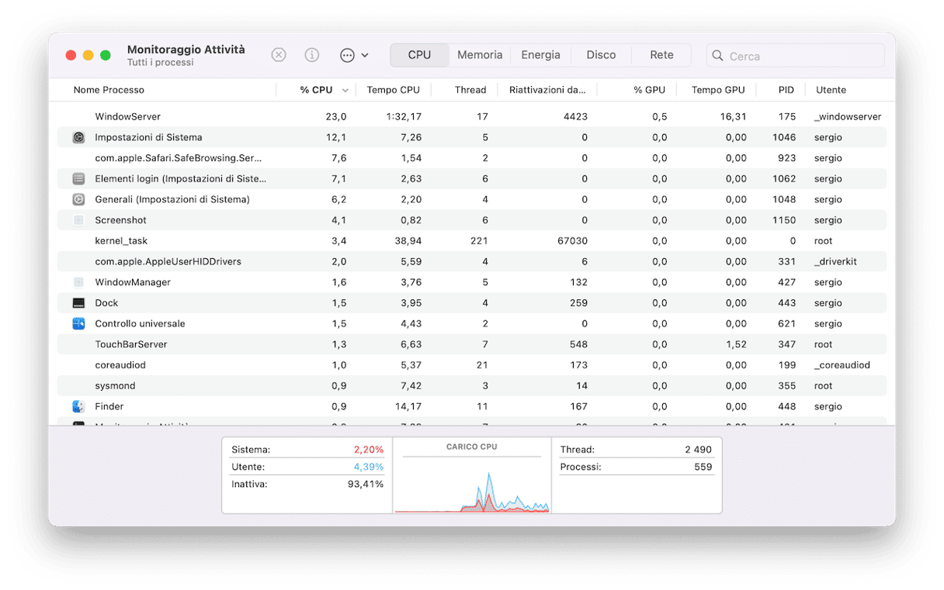
Task: Click the WindowManager process icon
Action: tap(78, 282)
